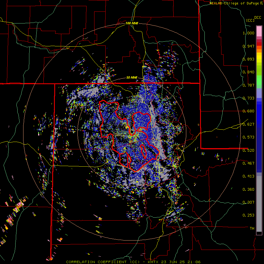Image resolution: width=264 pixels, height=264 pixels.
Task: Click the DCC product label above the scale
Action: [x=258, y=17]
